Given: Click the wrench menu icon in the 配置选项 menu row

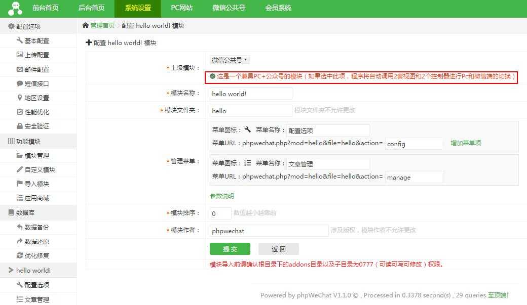Looking at the screenshot, I should pyautogui.click(x=248, y=129).
